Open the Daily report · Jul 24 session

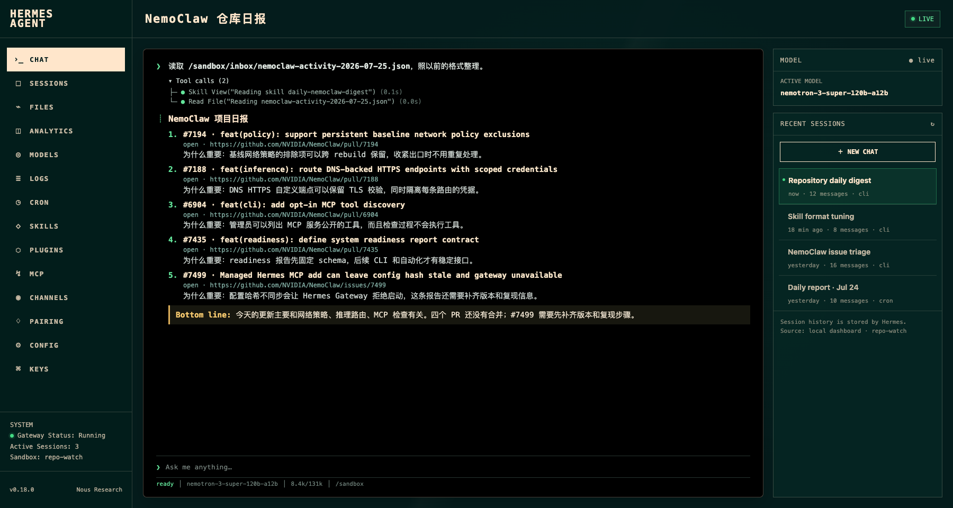tap(857, 293)
